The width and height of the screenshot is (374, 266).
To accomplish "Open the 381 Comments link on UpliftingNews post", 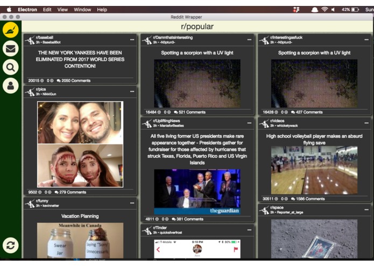I will [187, 219].
